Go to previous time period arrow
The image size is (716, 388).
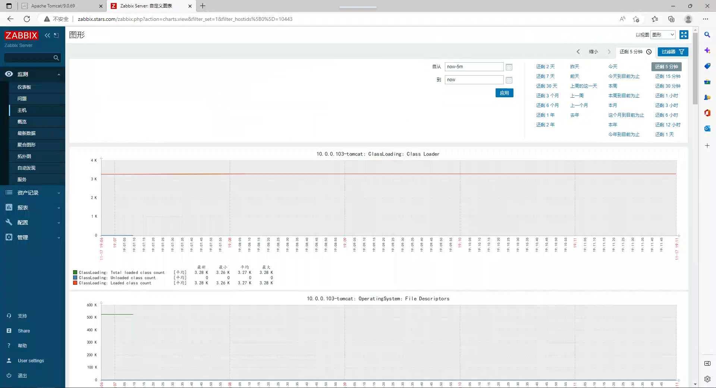point(578,52)
